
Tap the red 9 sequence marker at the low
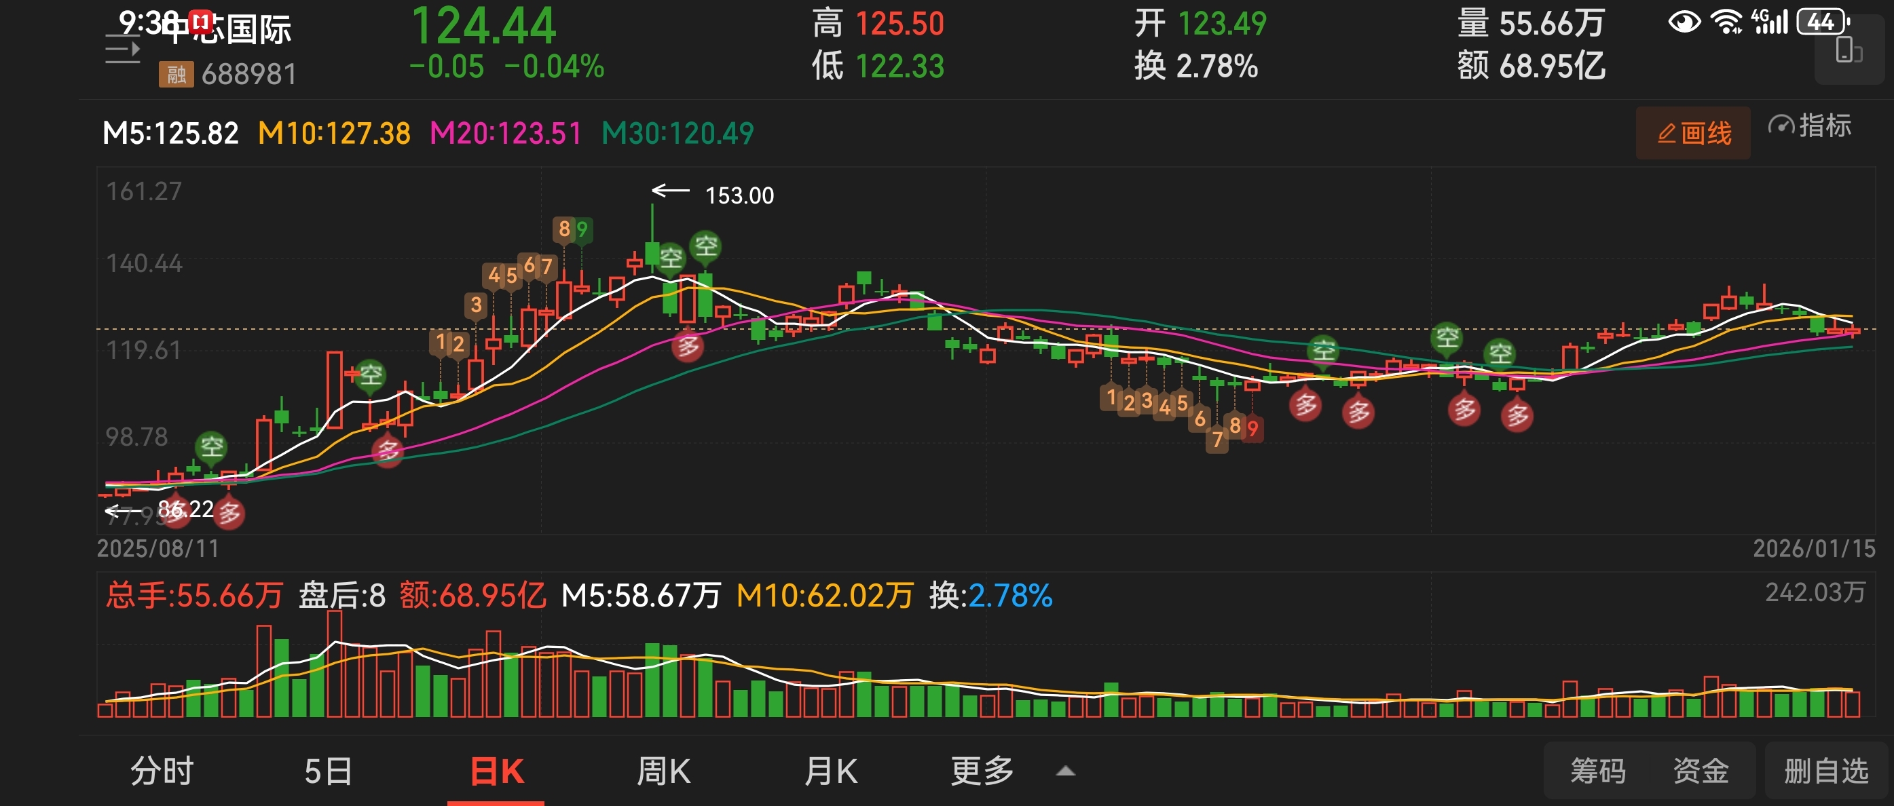[x=1253, y=427]
